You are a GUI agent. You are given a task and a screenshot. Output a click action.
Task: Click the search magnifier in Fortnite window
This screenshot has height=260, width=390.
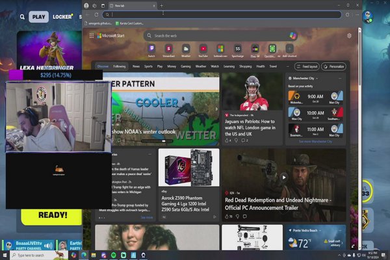[x=22, y=17]
